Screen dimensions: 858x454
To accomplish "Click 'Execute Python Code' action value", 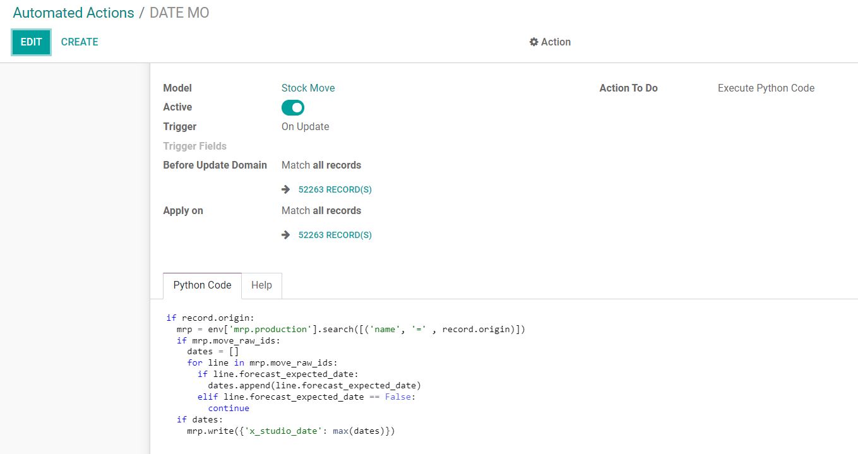I will point(766,88).
